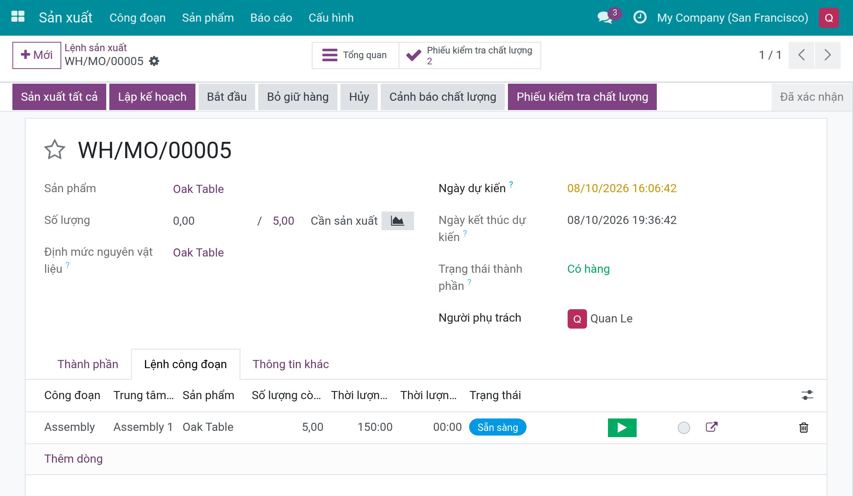This screenshot has width=853, height=496.
Task: Click the Ngày dự kiến date field
Action: [622, 188]
